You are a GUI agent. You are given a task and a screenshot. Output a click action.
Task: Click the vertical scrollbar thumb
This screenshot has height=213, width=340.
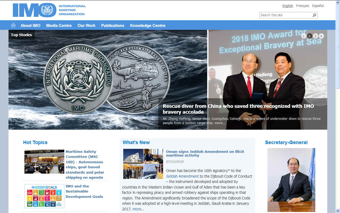click(338, 47)
